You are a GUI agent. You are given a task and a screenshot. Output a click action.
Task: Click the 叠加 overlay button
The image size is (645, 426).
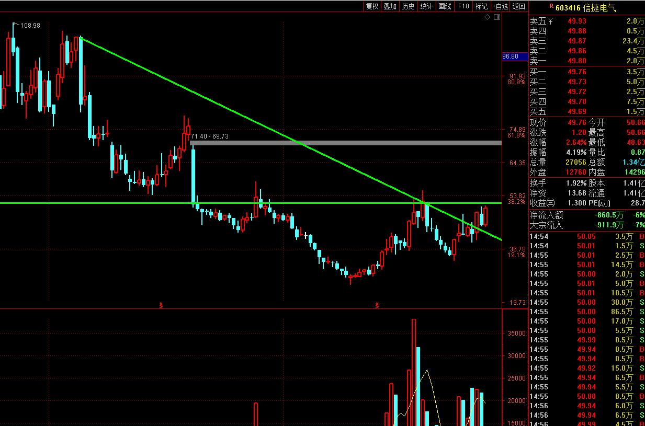390,6
